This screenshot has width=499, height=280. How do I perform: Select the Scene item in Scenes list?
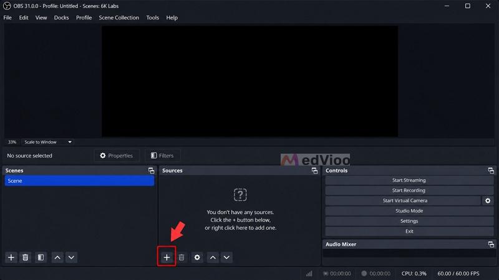(x=79, y=180)
